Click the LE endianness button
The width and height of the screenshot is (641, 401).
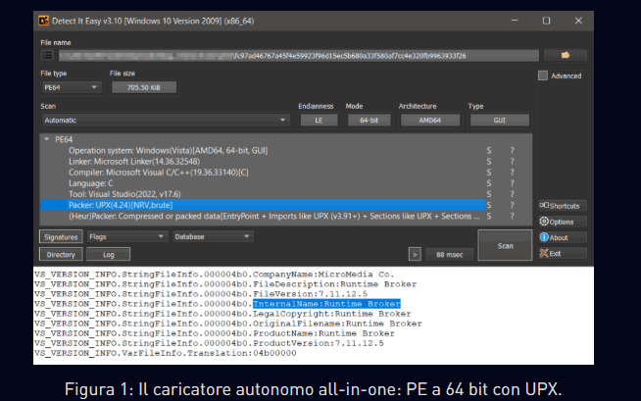tap(319, 121)
